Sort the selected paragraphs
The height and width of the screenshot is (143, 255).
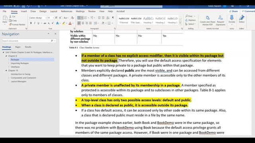point(108,17)
